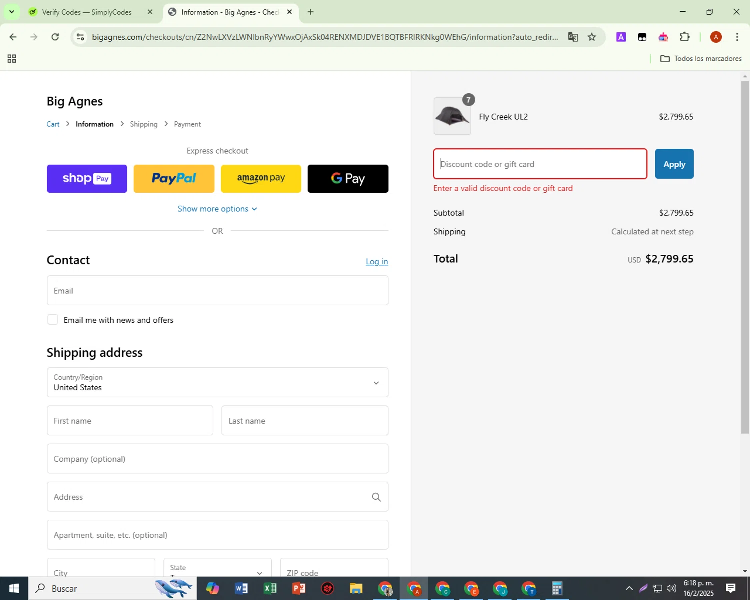
Task: Open File Explorer from the taskbar
Action: (x=356, y=588)
